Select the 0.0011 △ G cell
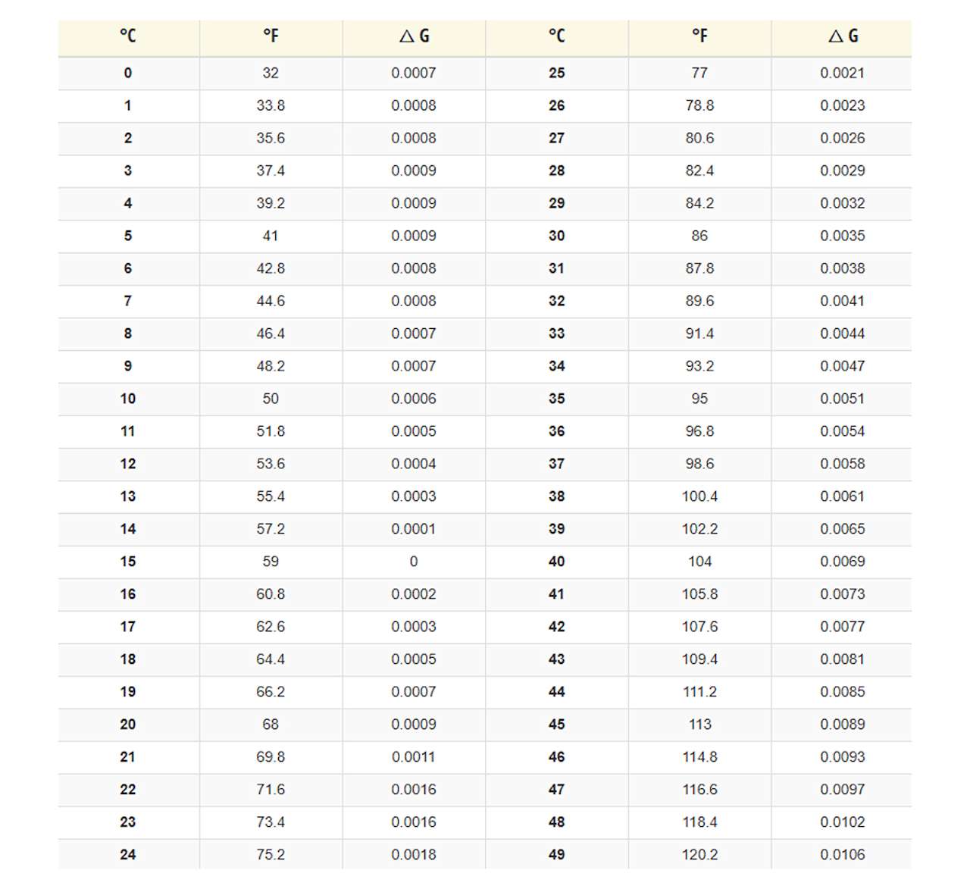970x889 pixels. pos(414,757)
